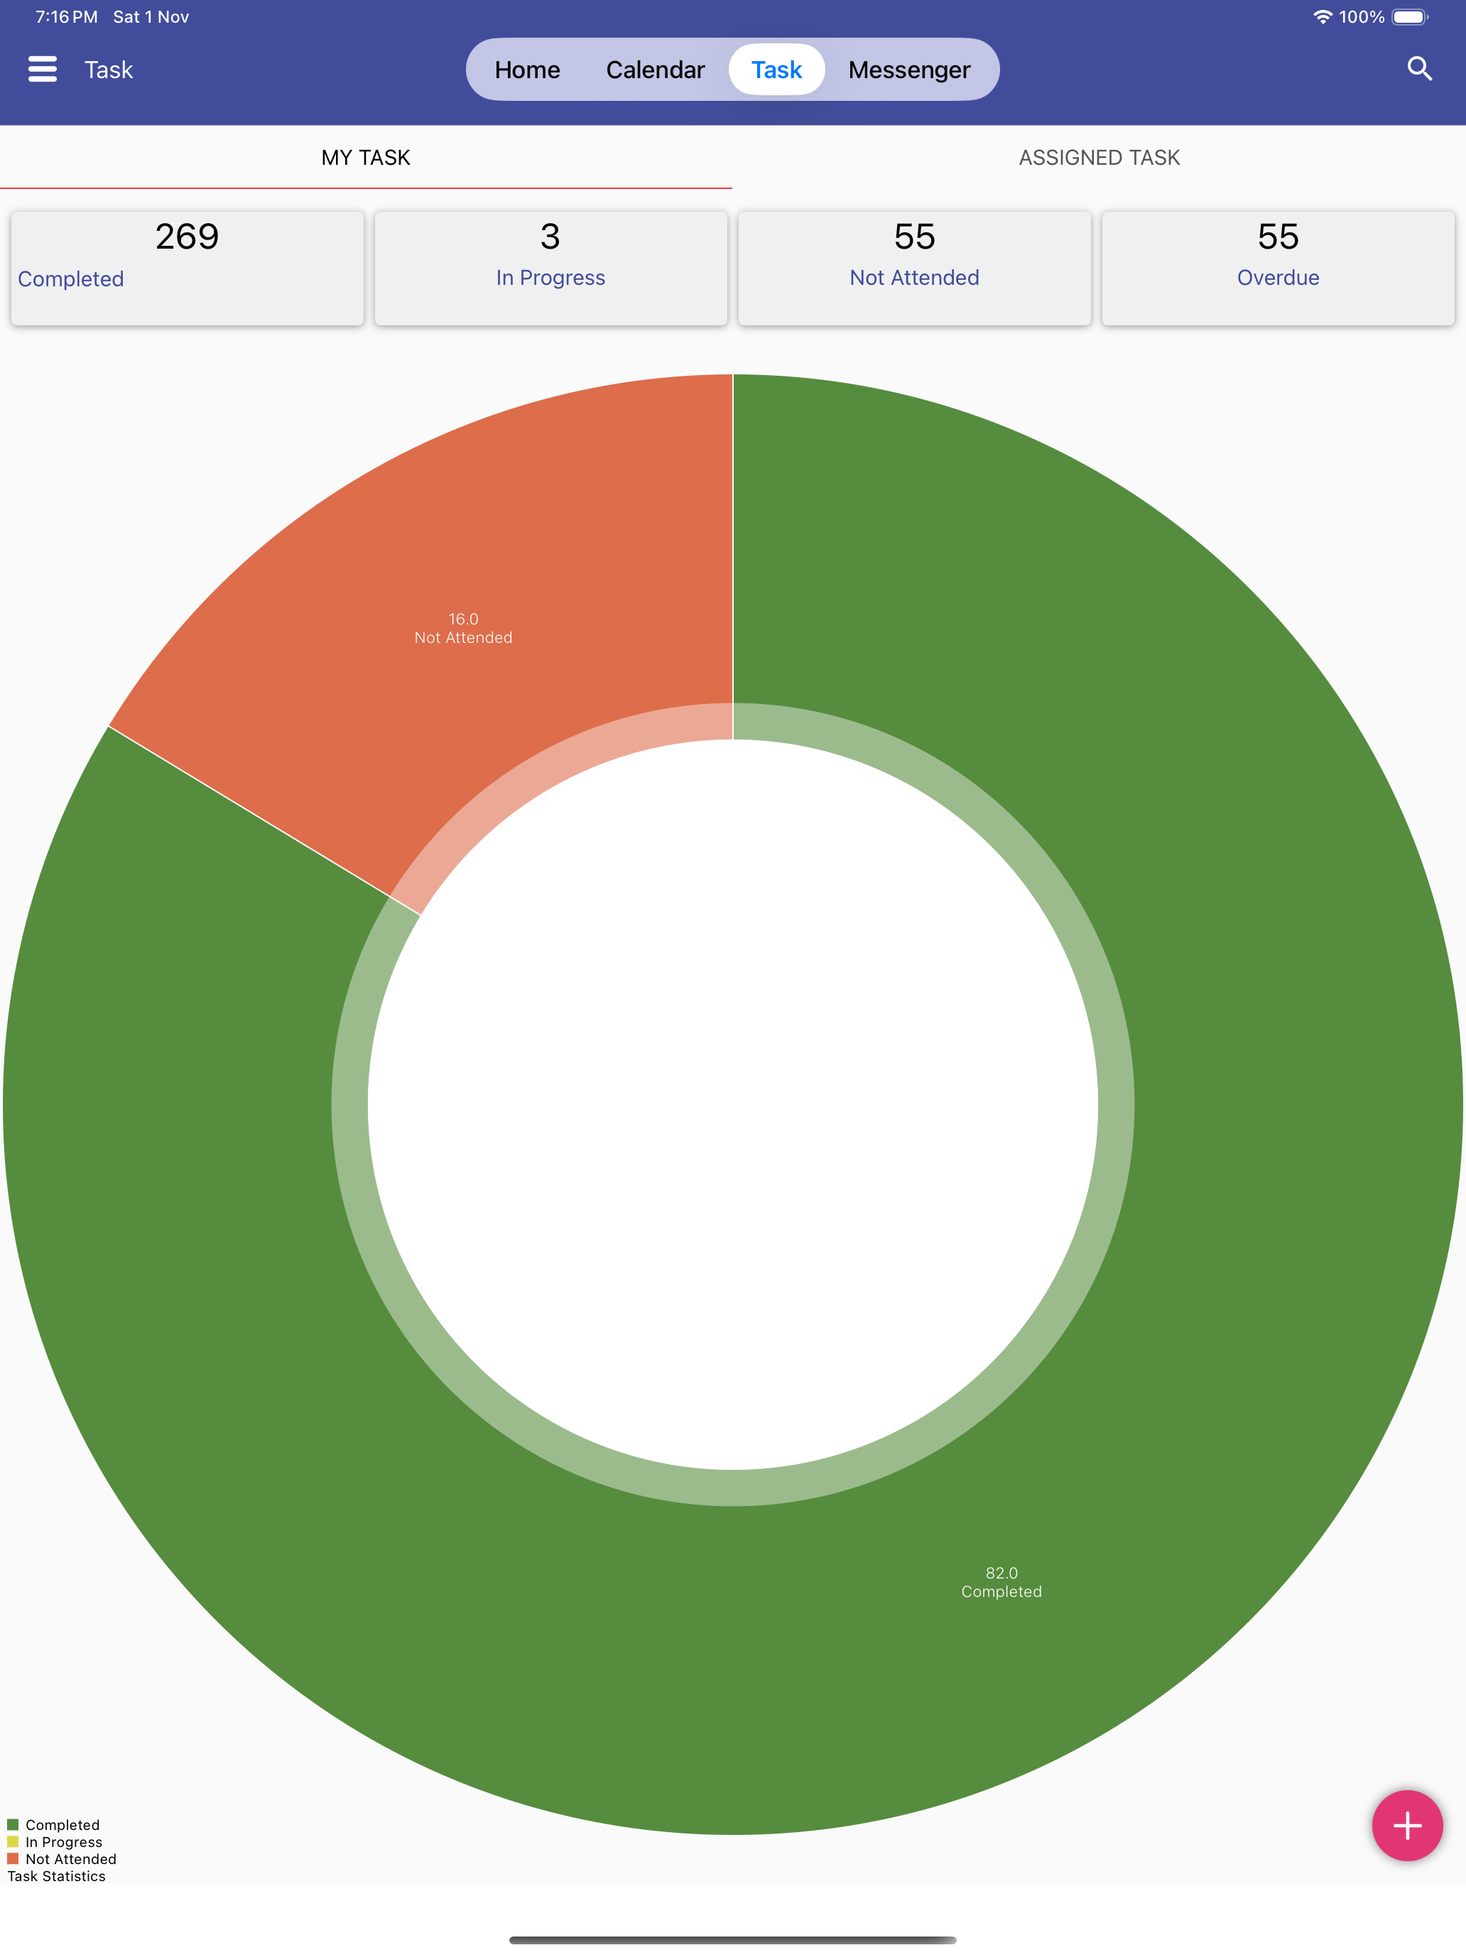
Task: Tap the home indicator bar at bottom
Action: (x=732, y=1940)
